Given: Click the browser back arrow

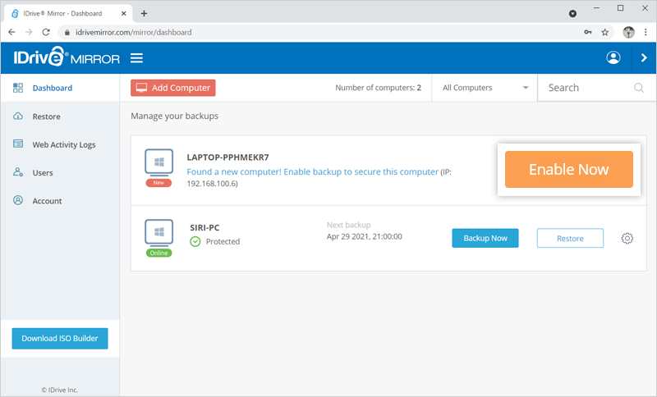Looking at the screenshot, I should point(11,32).
